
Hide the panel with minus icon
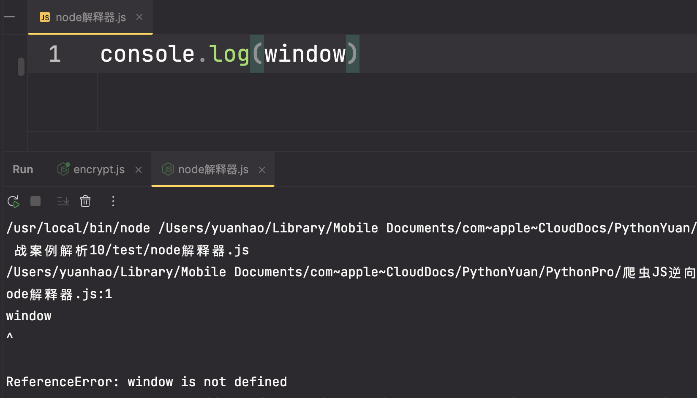pyautogui.click(x=9, y=17)
